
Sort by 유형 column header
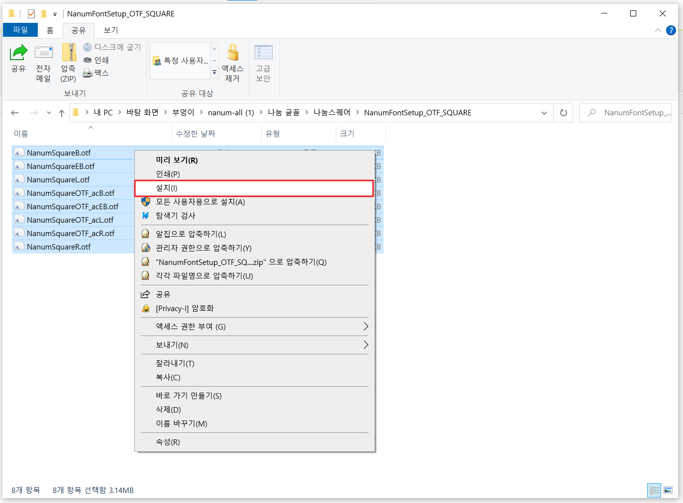pyautogui.click(x=298, y=134)
